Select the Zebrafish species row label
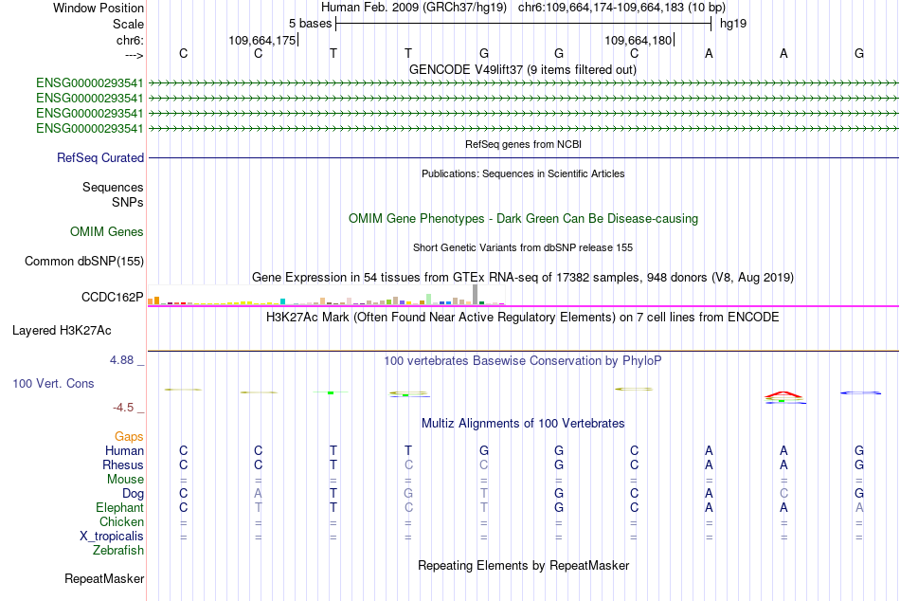Viewport: 900px width, 601px height. pyautogui.click(x=118, y=550)
